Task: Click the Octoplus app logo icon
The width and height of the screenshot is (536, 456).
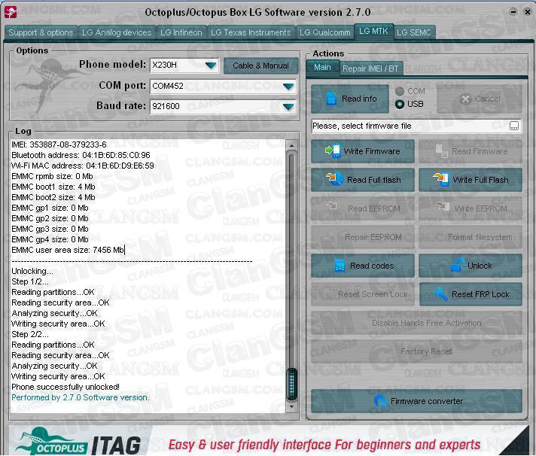Action: tap(11, 12)
